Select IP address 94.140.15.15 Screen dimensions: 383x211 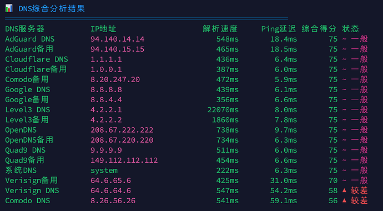[x=118, y=49]
